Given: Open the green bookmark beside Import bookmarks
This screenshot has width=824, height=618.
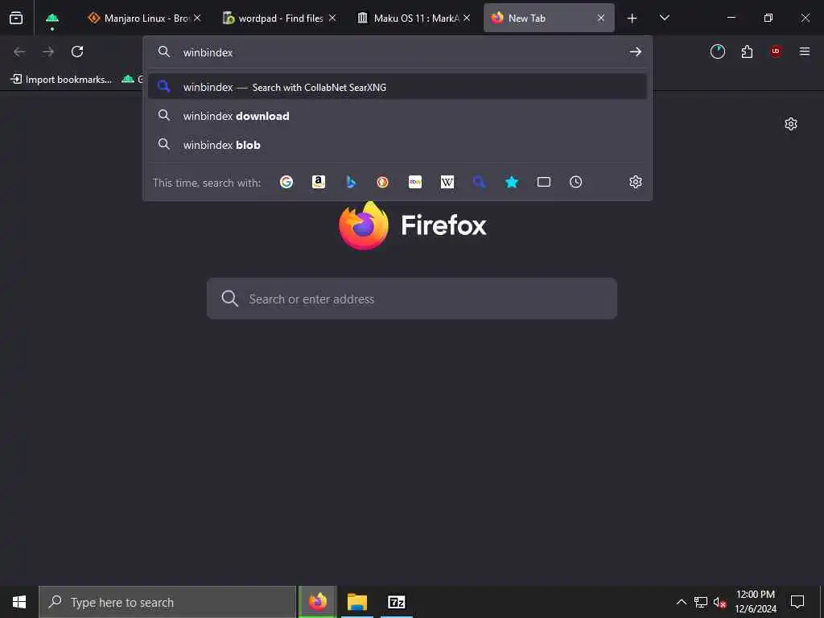Looking at the screenshot, I should [x=131, y=80].
